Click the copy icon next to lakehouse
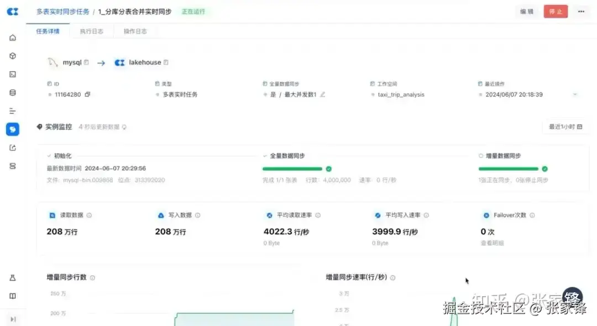 (x=166, y=62)
